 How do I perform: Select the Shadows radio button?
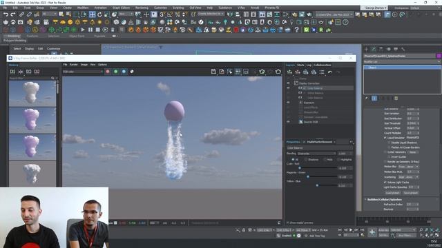coord(305,159)
